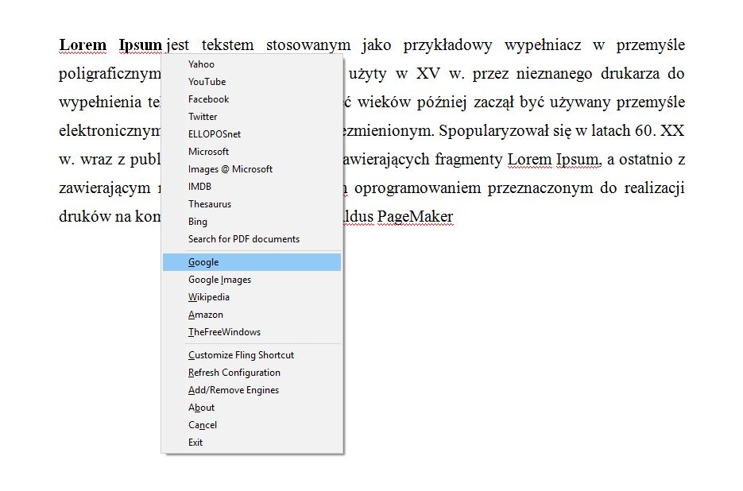Click the word drukarza in text
Image resolution: width=743 pixels, height=491 pixels.
[629, 73]
